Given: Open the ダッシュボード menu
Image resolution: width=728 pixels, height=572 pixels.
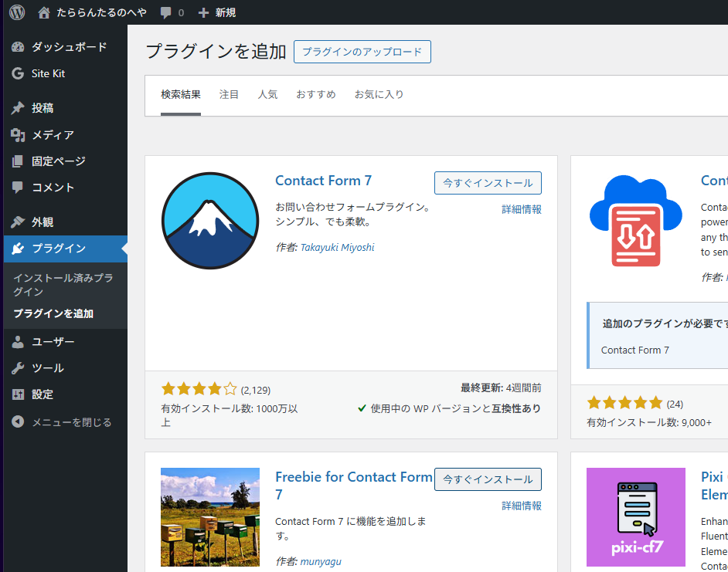Looking at the screenshot, I should [70, 47].
